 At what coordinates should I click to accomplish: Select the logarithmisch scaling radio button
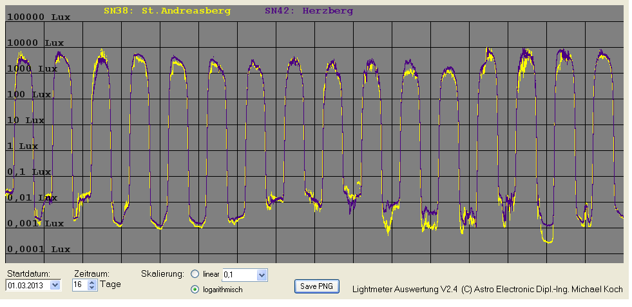tap(195, 289)
